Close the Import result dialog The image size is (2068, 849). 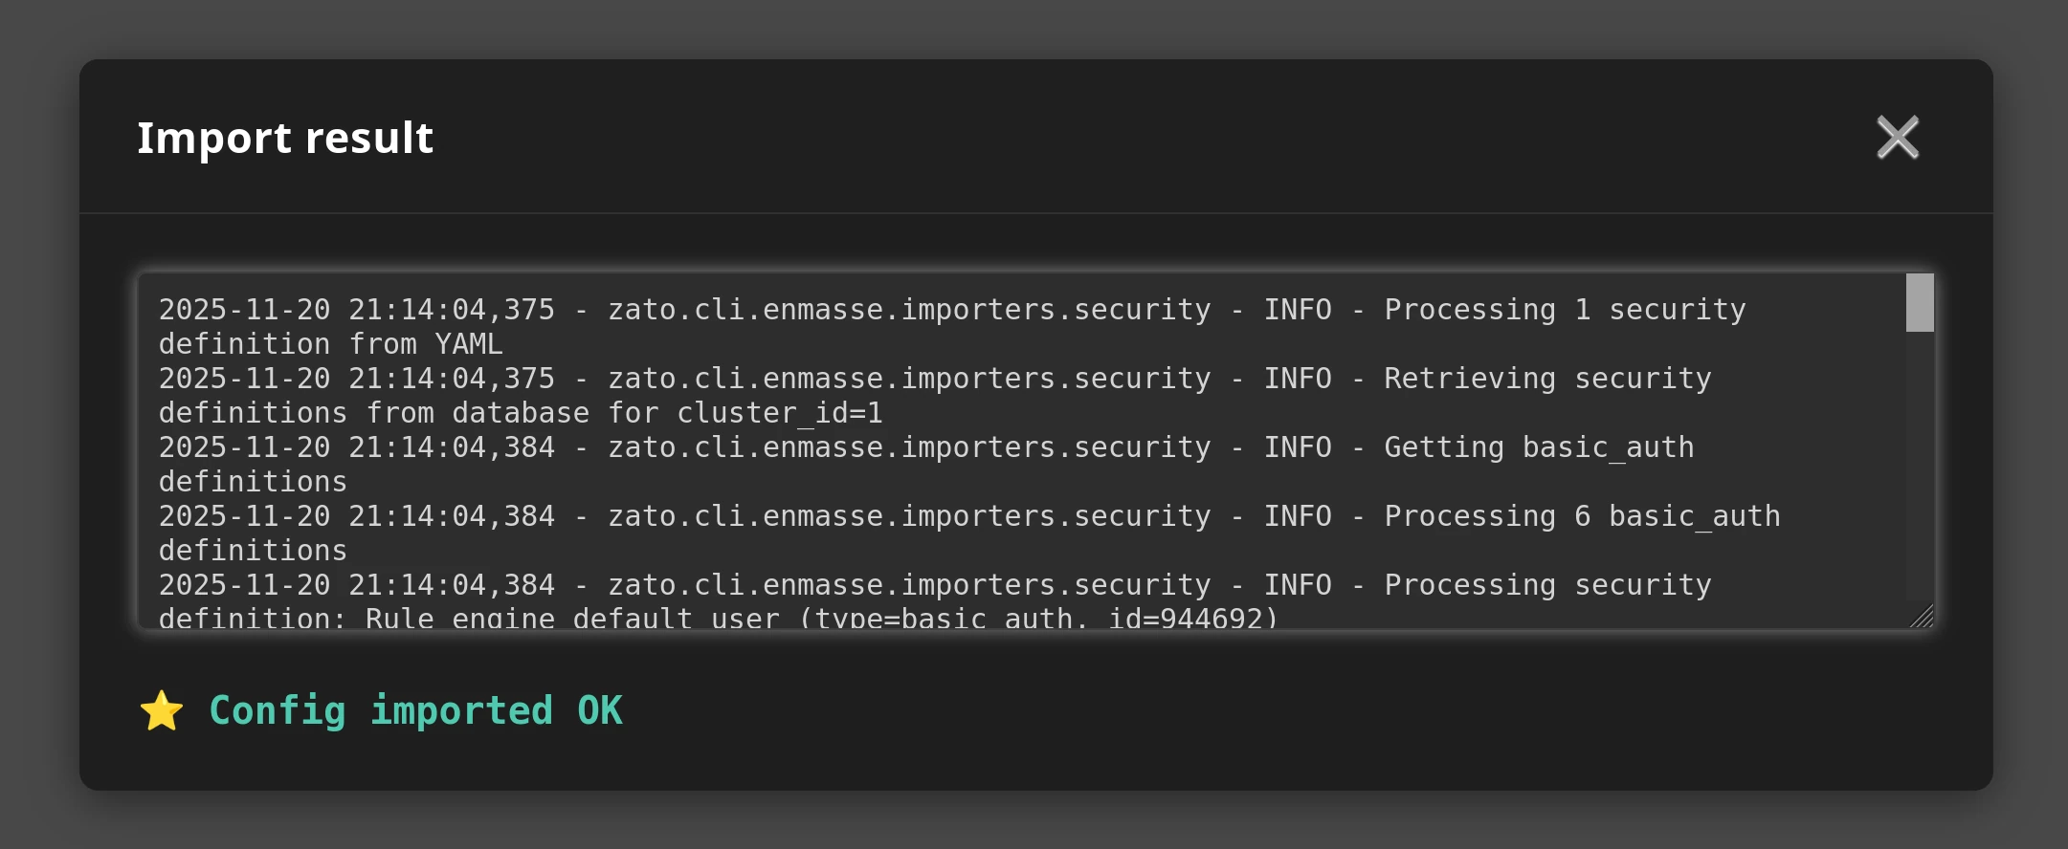coord(1898,138)
